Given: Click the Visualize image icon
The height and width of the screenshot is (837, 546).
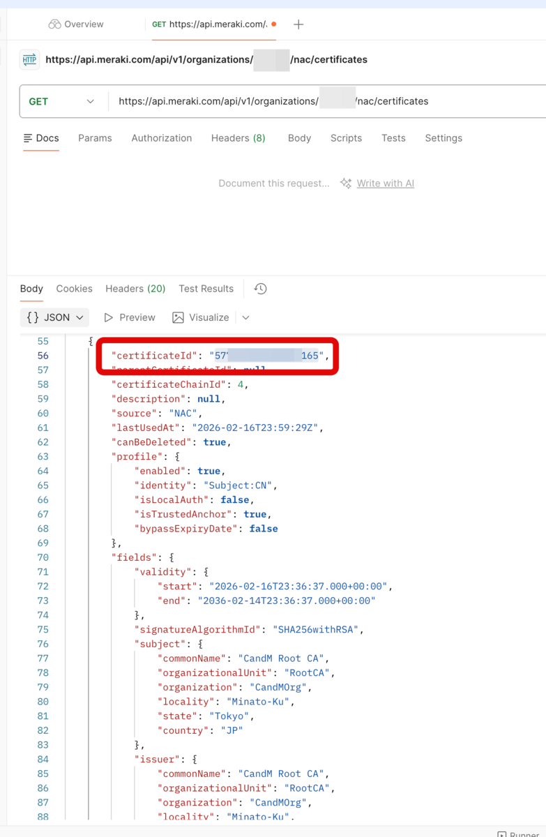Looking at the screenshot, I should coord(179,317).
